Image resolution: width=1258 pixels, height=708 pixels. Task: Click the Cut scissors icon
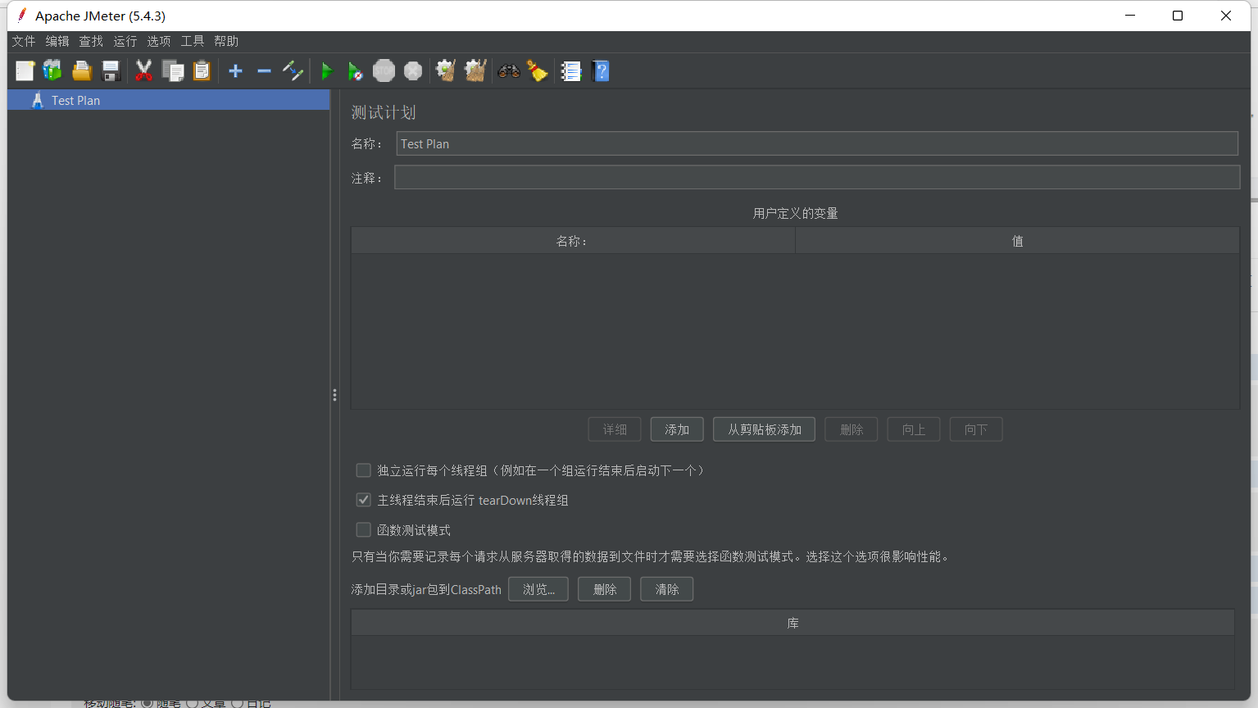click(143, 71)
